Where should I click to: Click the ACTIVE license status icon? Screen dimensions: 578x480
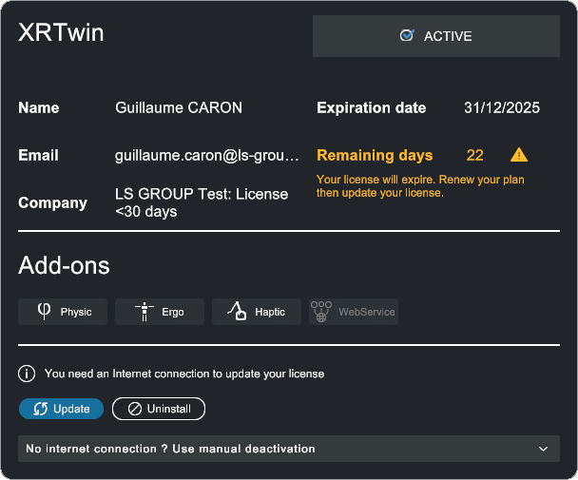407,36
